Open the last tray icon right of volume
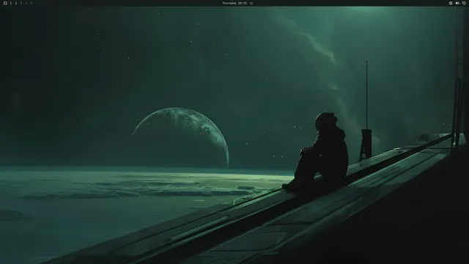The height and width of the screenshot is (264, 469). coord(464,3)
